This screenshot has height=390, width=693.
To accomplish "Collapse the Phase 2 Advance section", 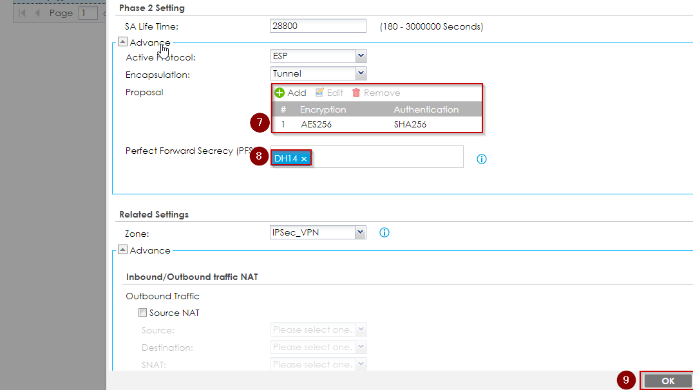I will (122, 41).
